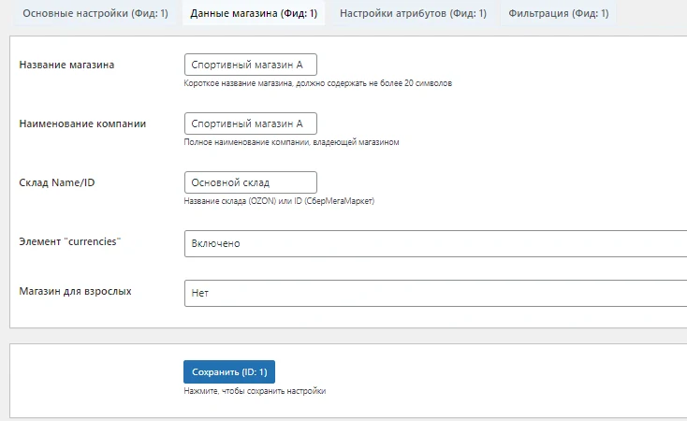
Task: Focus the Наименование компании text input
Action: [251, 123]
